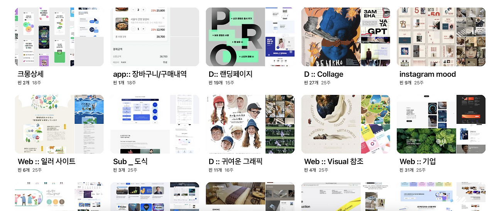494x211 pixels.
Task: Select the '핀 31개 25주' pin count text
Action: [x=413, y=170]
